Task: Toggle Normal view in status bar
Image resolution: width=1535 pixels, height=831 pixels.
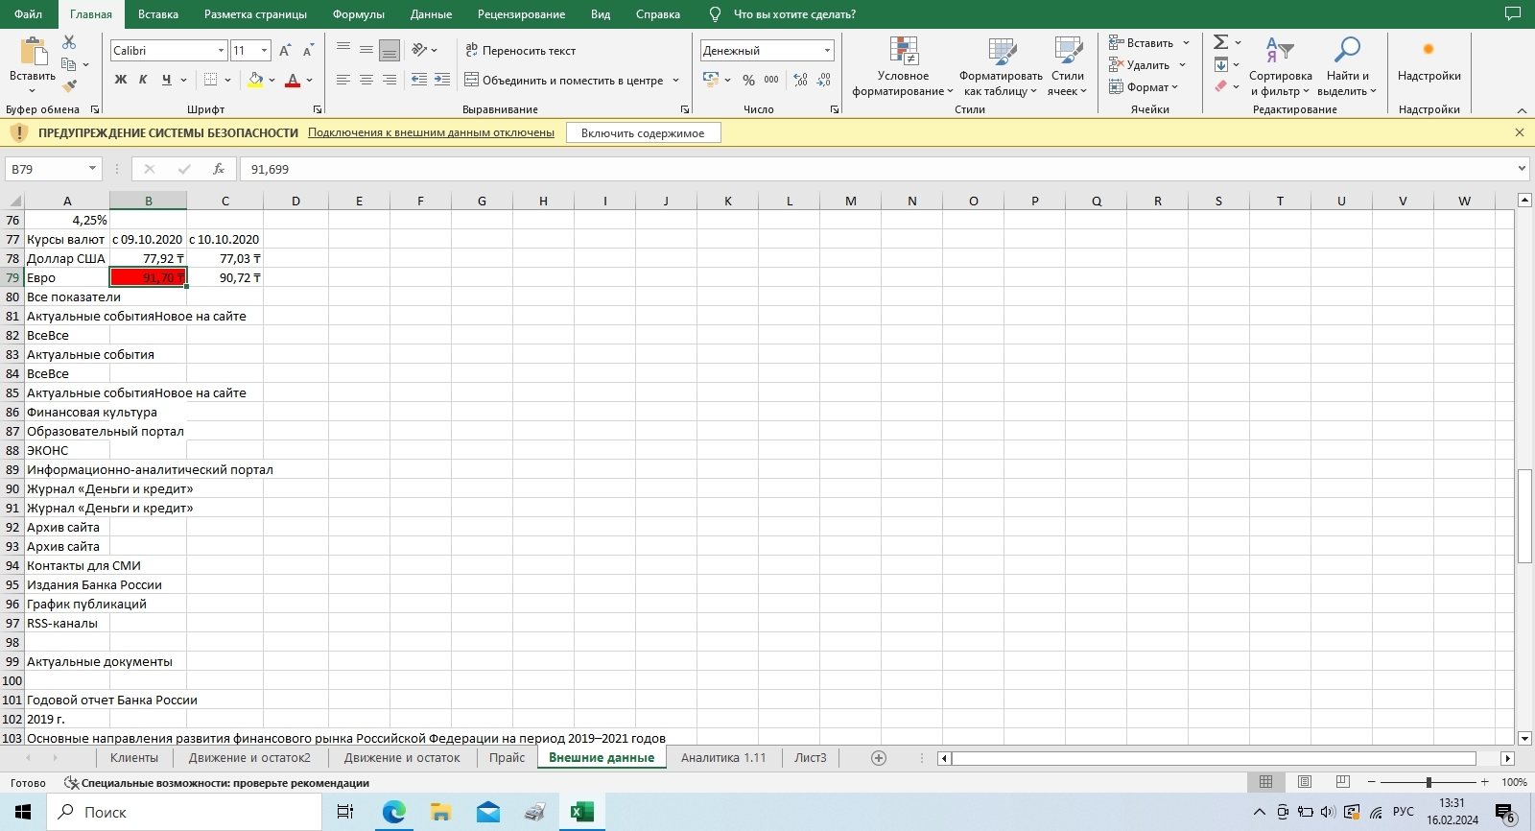Action: pos(1266,782)
